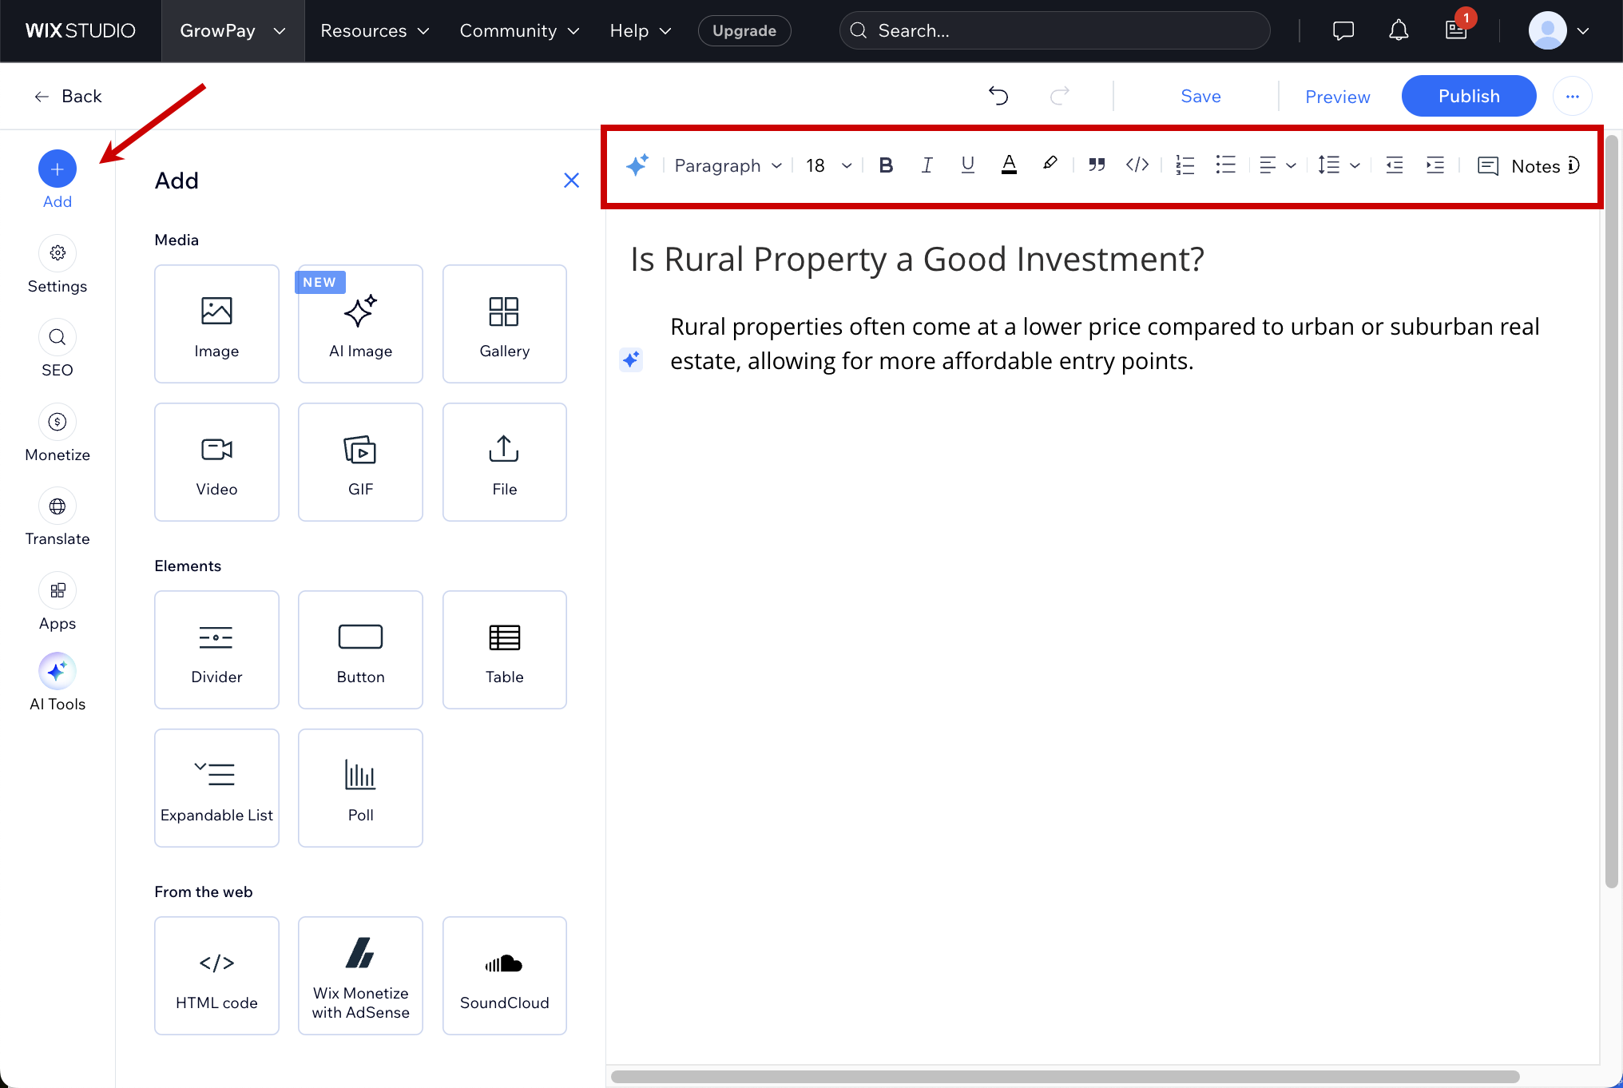This screenshot has width=1623, height=1088.
Task: Click the undo arrow icon
Action: pyautogui.click(x=998, y=96)
